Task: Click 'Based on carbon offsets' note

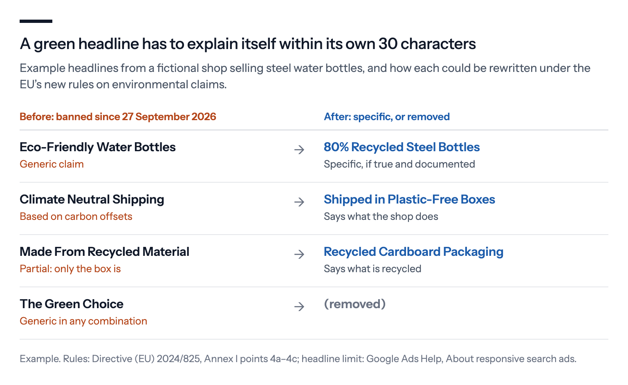Action: pos(76,216)
